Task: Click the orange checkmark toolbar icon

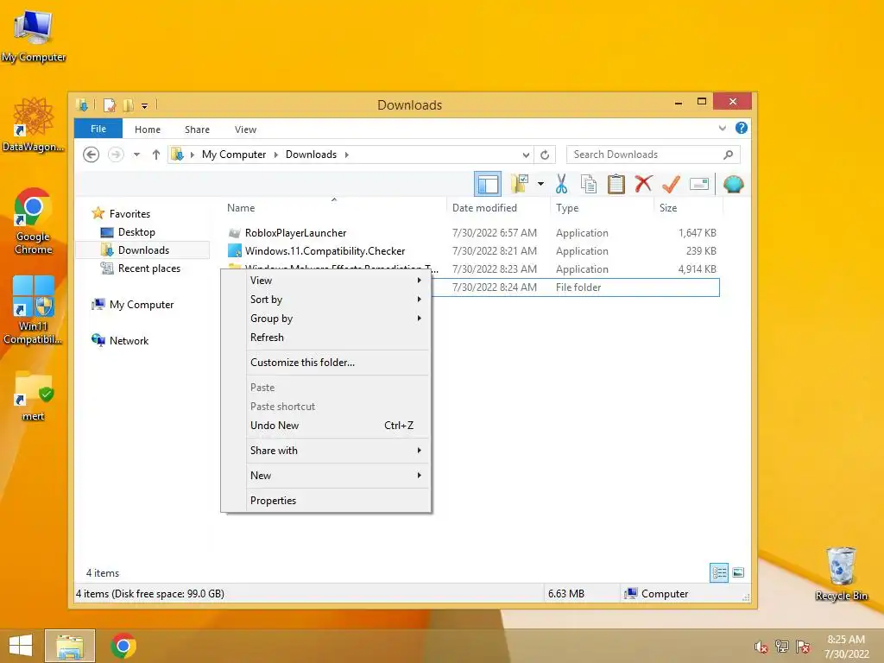Action: point(671,184)
